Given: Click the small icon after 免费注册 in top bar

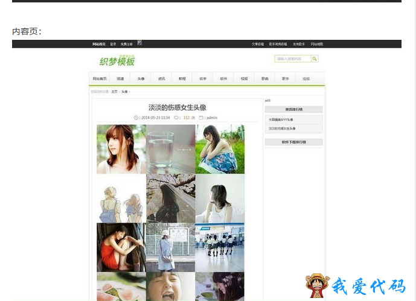Looking at the screenshot, I should [x=139, y=43].
